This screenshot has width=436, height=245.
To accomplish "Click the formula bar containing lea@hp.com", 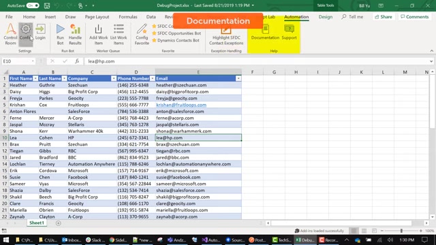I will coord(256,61).
